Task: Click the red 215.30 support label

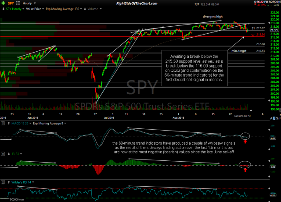Action: 260,35
